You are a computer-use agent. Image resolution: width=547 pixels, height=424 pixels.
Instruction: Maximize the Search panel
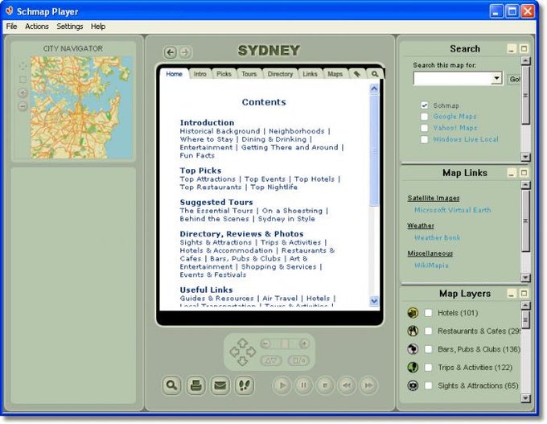click(x=524, y=49)
